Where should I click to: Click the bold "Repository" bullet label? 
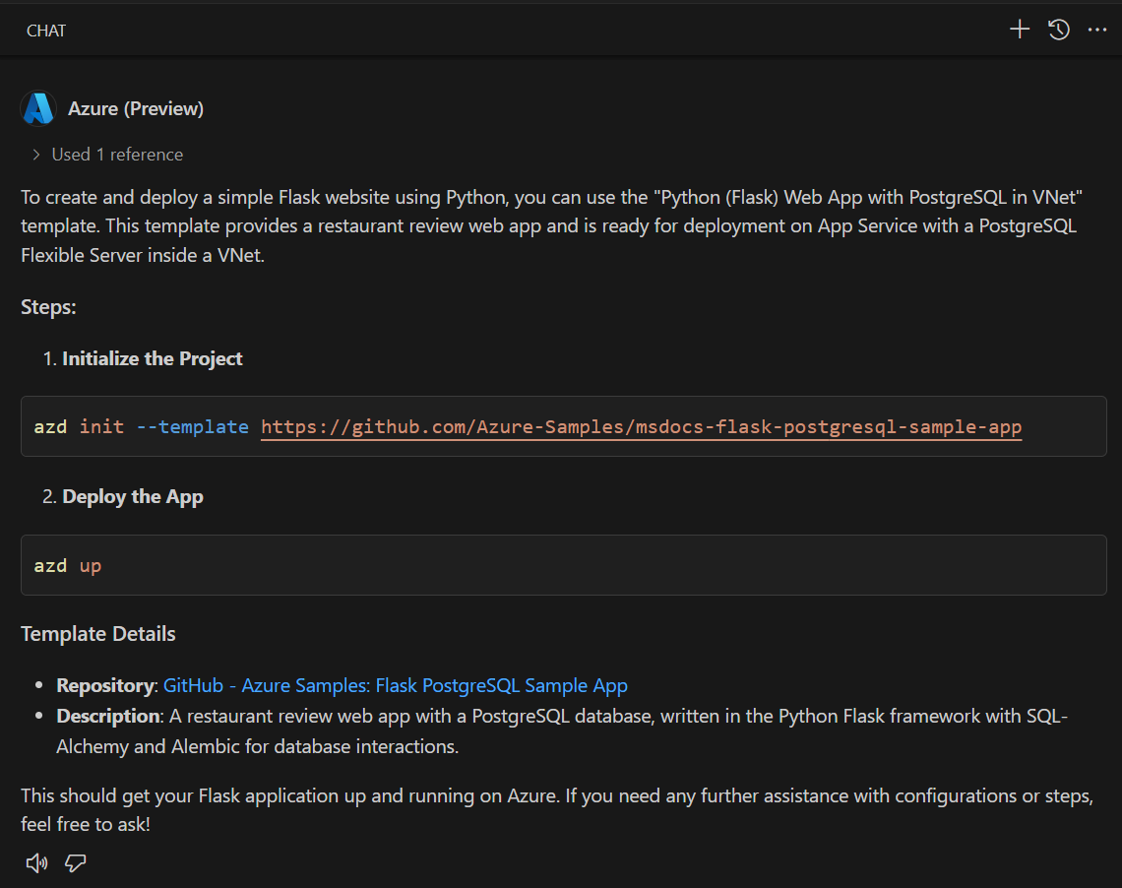coord(105,685)
